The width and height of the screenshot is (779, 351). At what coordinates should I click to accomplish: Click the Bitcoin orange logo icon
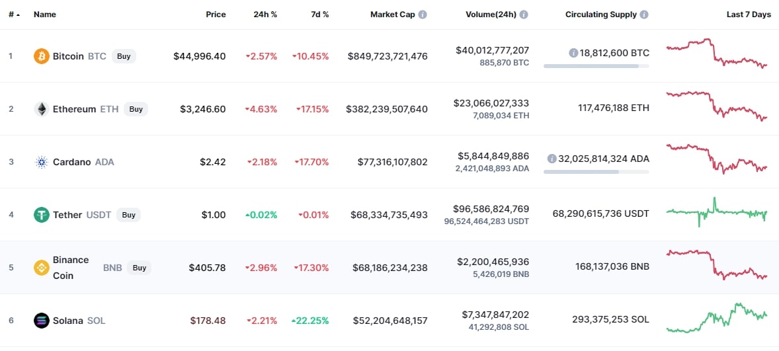pos(41,56)
